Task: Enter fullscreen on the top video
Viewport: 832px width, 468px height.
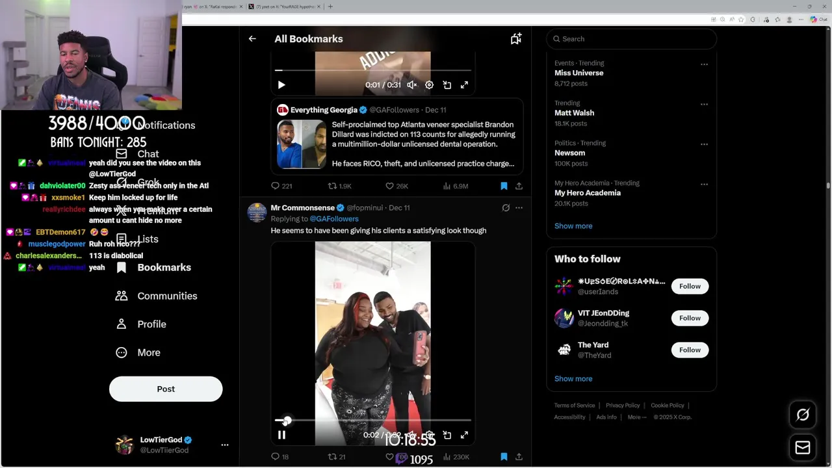Action: (x=465, y=85)
